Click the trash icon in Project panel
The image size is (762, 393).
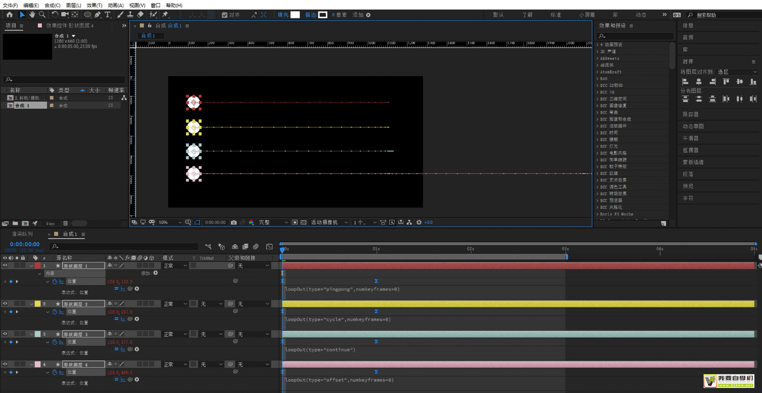click(65, 223)
